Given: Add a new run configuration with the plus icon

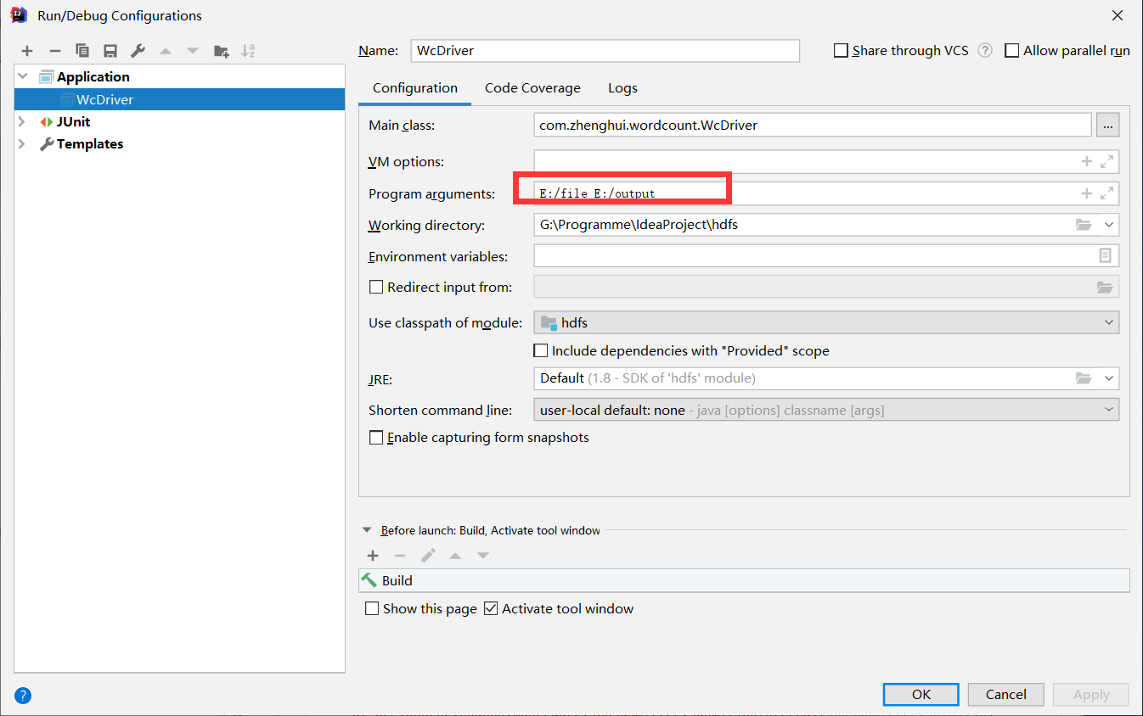Looking at the screenshot, I should coord(26,51).
